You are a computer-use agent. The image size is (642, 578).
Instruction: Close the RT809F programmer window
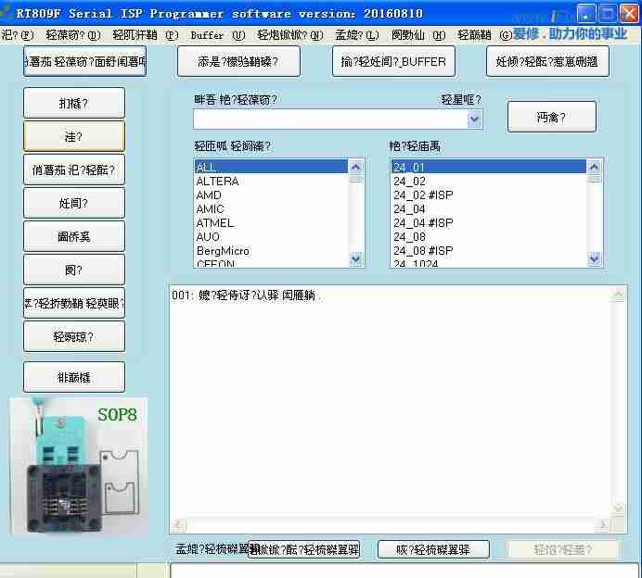629,14
